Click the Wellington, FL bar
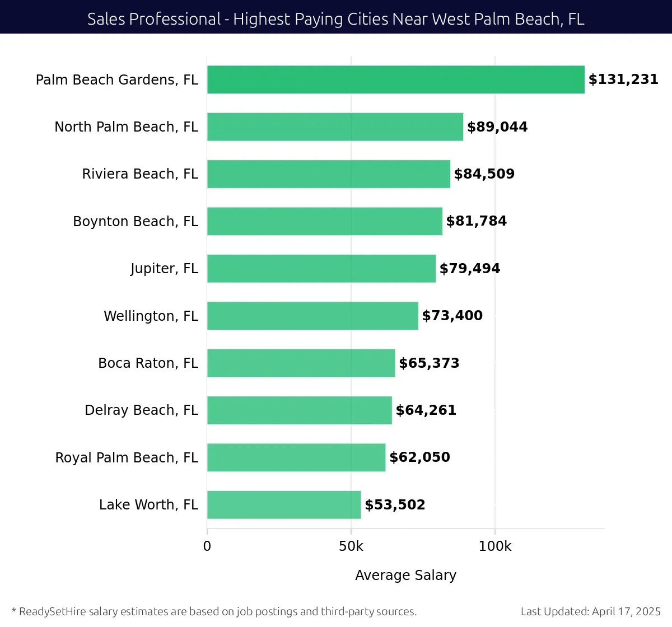 [x=312, y=316]
